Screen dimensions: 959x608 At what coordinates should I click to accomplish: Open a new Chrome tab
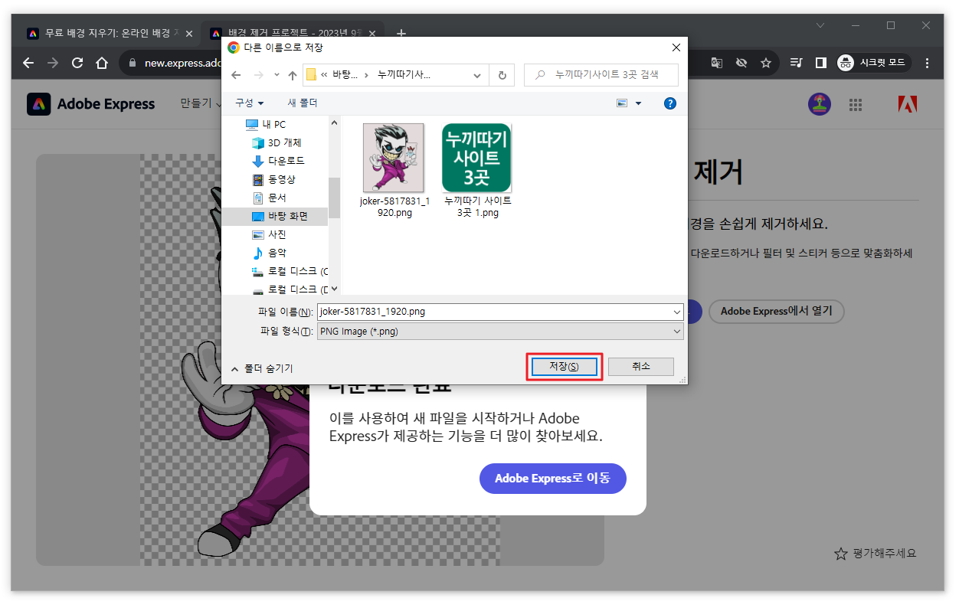(x=401, y=33)
